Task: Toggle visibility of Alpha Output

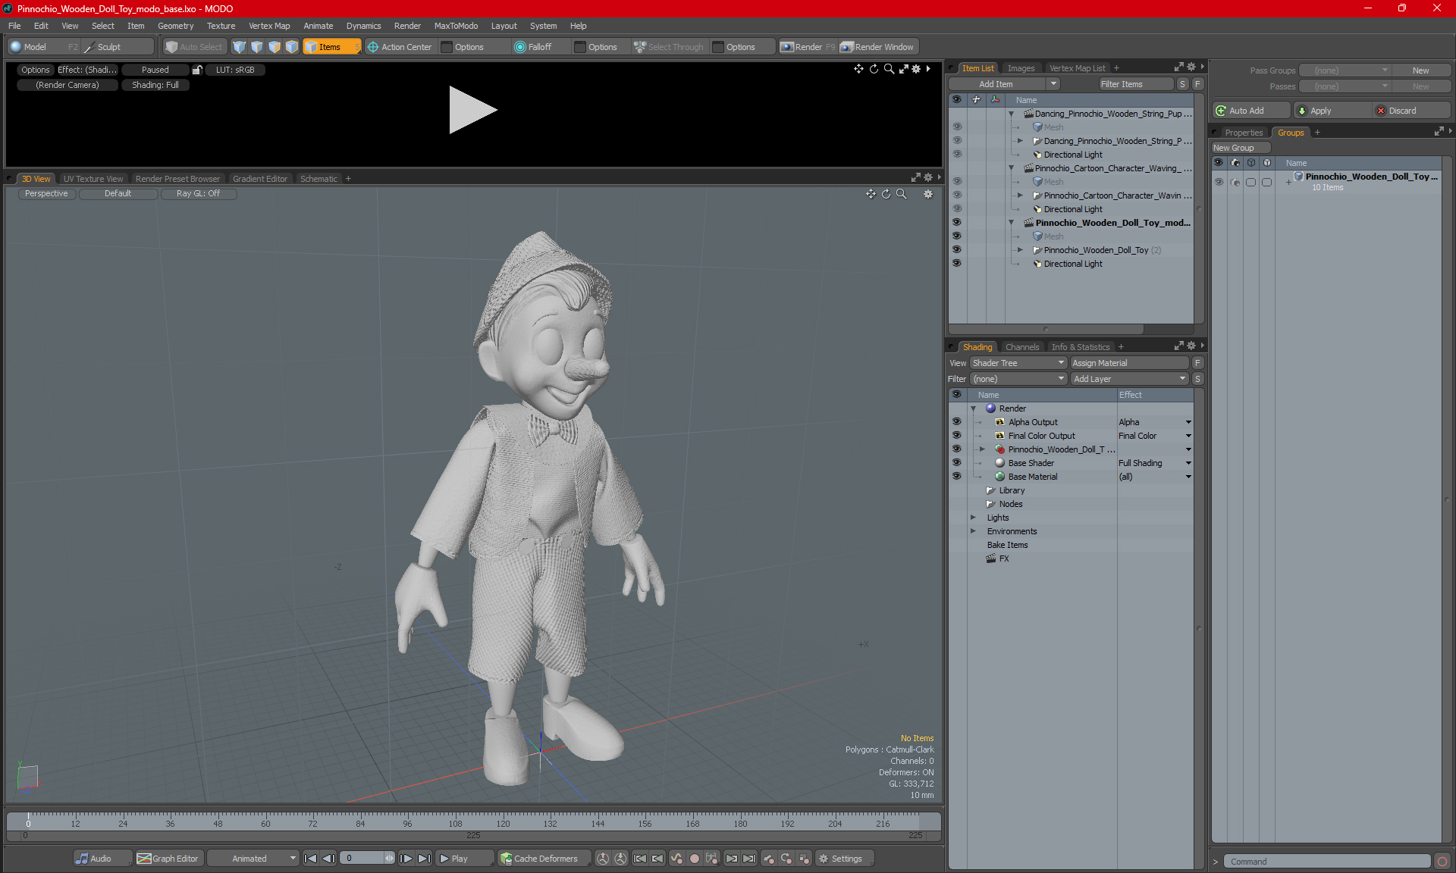Action: [956, 422]
